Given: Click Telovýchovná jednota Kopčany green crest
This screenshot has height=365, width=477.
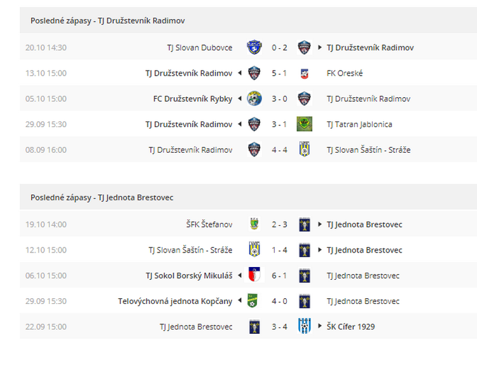Looking at the screenshot, I should click(252, 301).
